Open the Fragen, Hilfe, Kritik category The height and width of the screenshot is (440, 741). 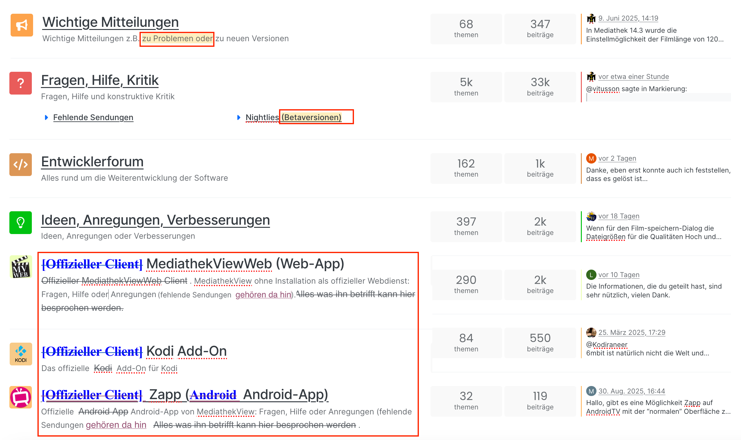pyautogui.click(x=100, y=80)
